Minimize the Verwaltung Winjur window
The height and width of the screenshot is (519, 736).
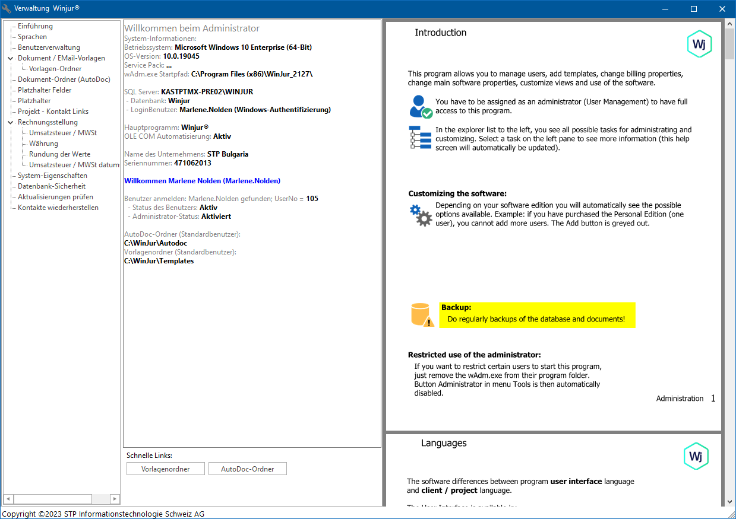tap(666, 9)
